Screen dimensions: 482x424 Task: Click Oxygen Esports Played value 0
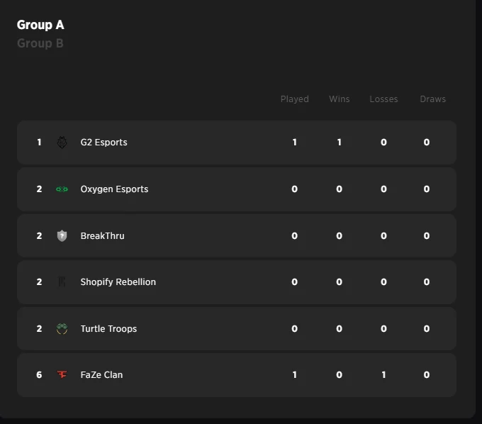[294, 189]
